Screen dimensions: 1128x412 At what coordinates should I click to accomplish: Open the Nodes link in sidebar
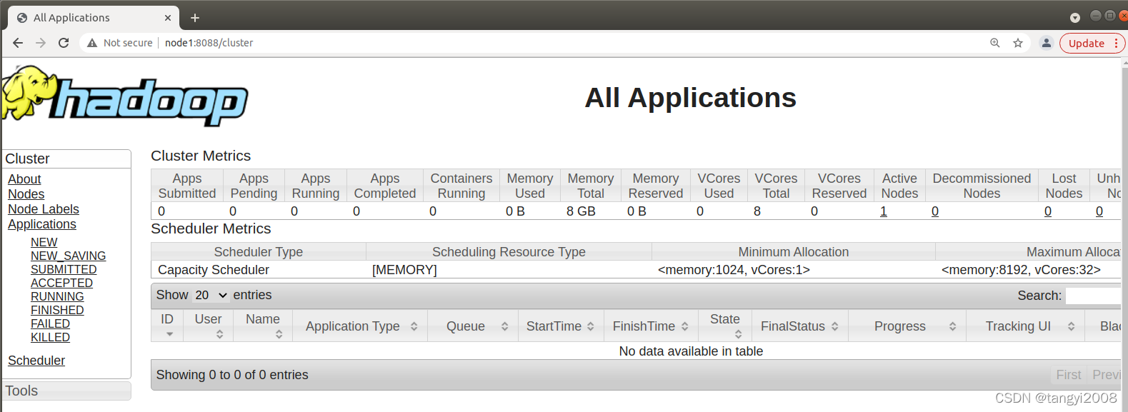(26, 194)
